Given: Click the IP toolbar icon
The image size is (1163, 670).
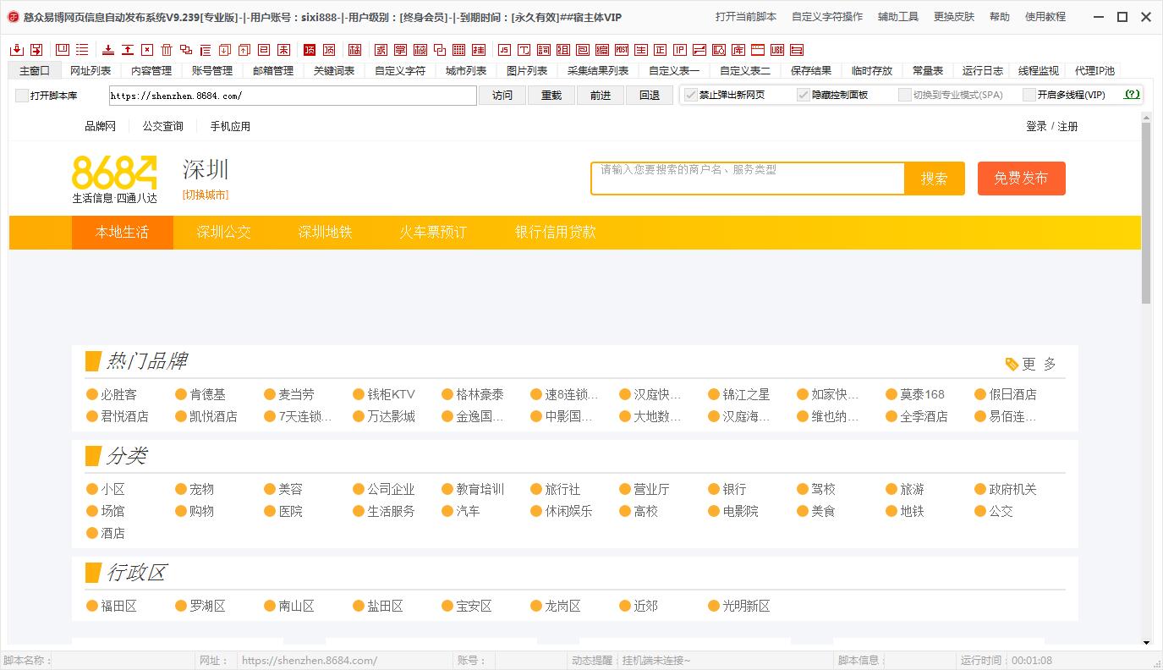Looking at the screenshot, I should point(679,50).
